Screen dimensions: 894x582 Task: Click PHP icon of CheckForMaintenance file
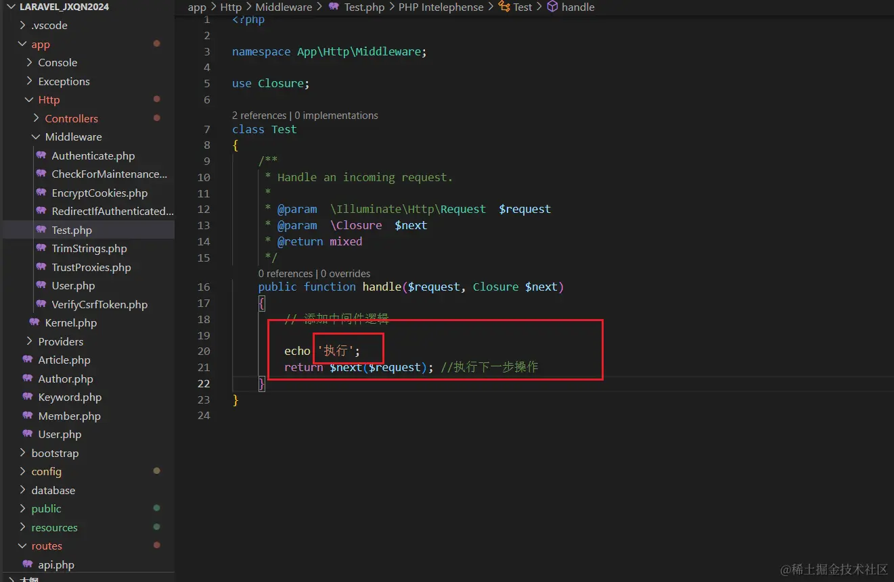41,174
